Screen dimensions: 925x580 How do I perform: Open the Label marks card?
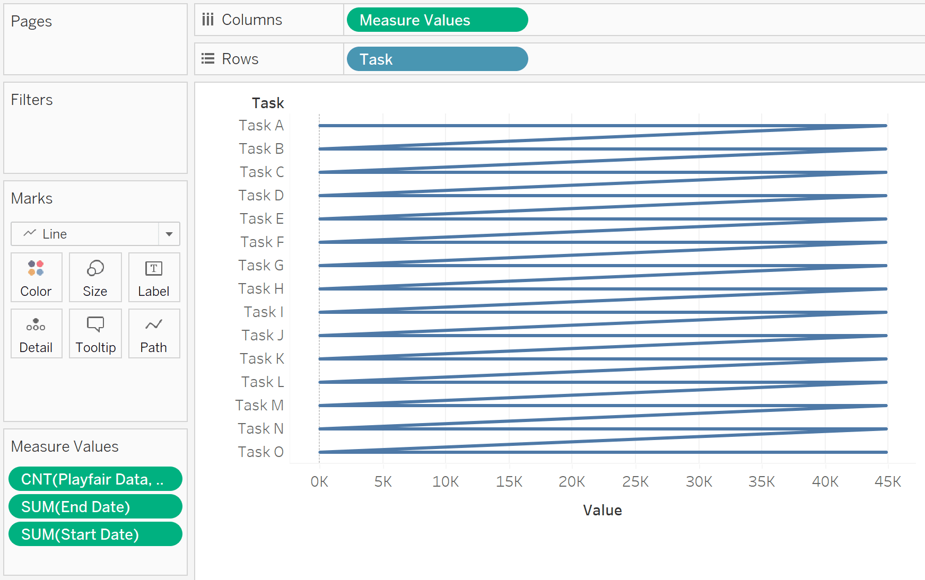154,277
